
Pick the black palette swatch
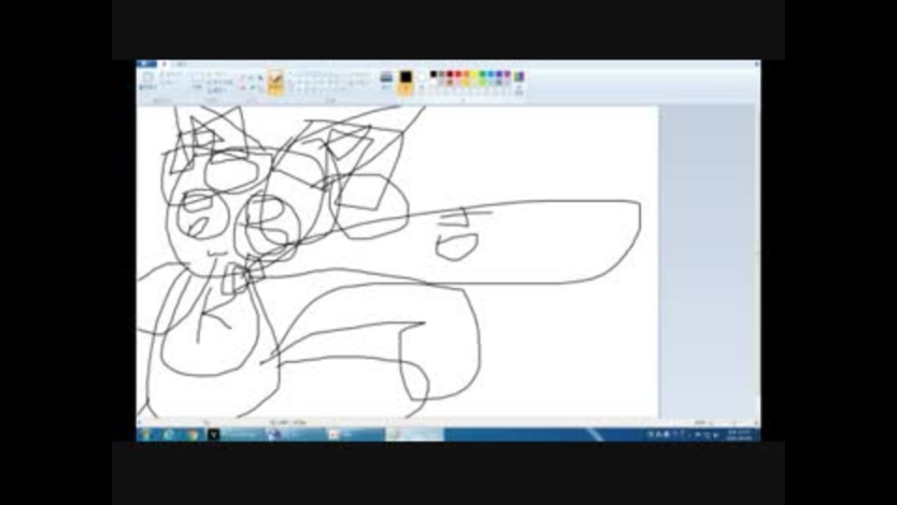tap(434, 74)
